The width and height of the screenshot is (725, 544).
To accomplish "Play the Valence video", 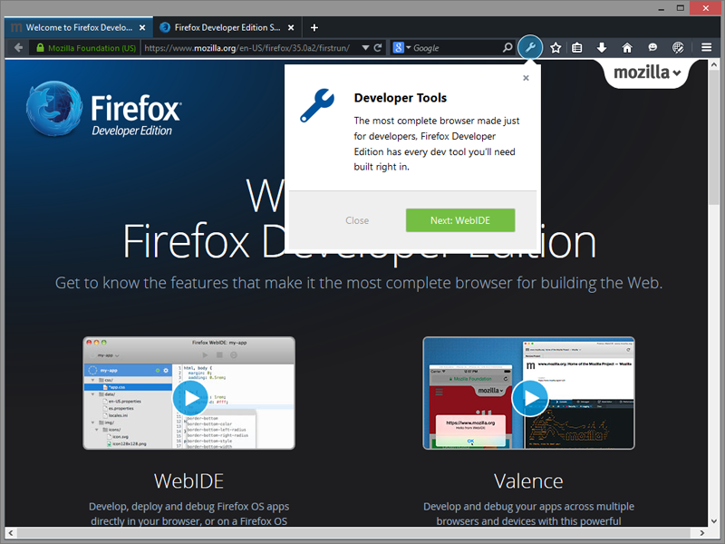I will coord(530,398).
